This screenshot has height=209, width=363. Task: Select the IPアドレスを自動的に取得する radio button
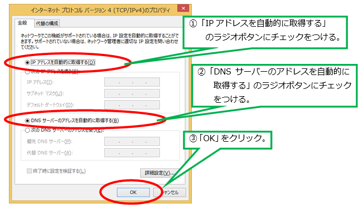27,62
